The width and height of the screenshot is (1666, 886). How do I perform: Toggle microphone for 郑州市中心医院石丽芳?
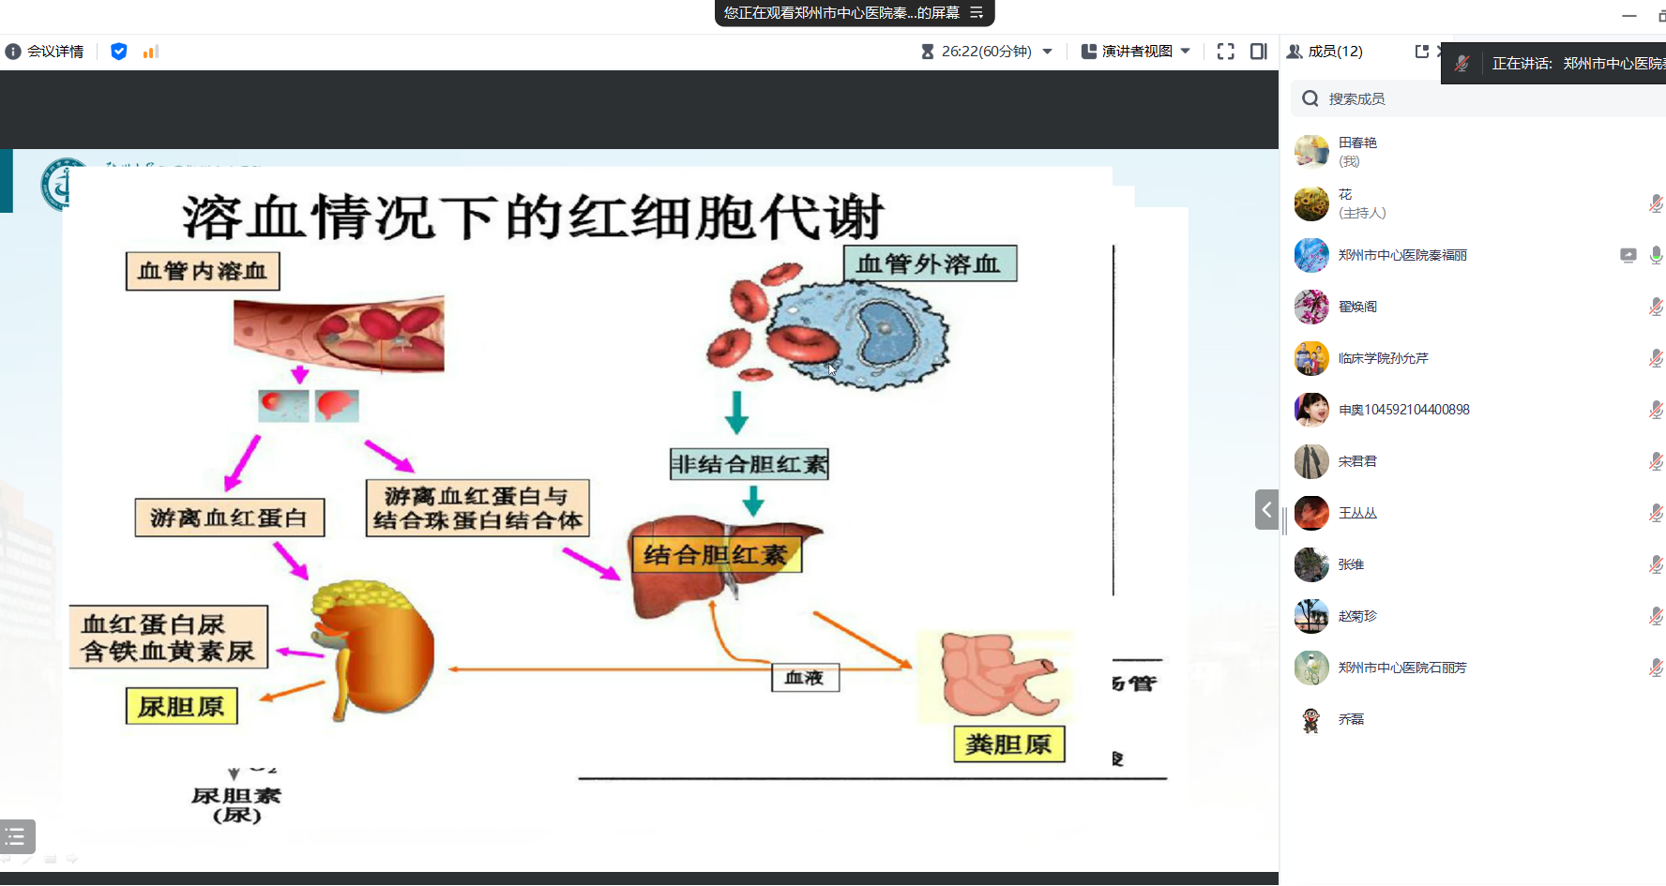click(1656, 668)
